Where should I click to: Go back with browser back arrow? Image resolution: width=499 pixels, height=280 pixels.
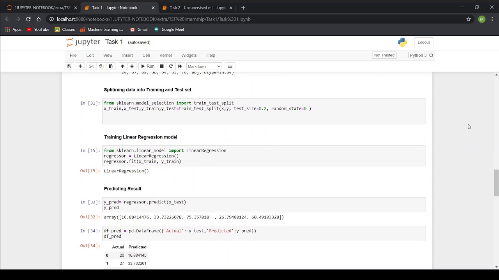pyautogui.click(x=7, y=19)
